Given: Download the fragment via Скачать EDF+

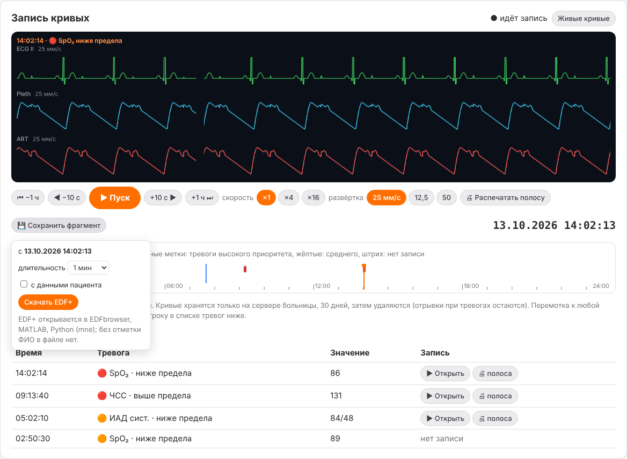Looking at the screenshot, I should 48,302.
